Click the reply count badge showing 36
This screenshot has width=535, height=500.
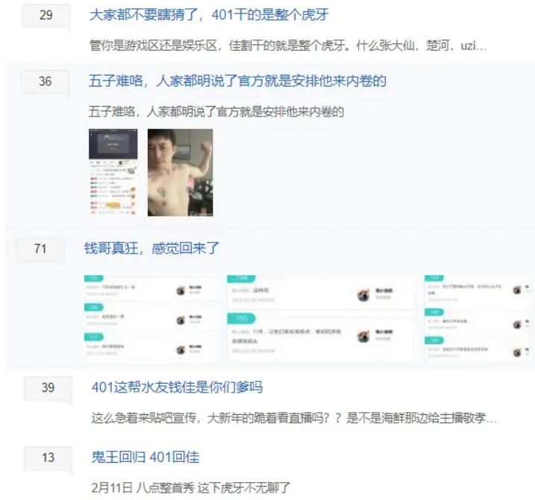(x=46, y=81)
